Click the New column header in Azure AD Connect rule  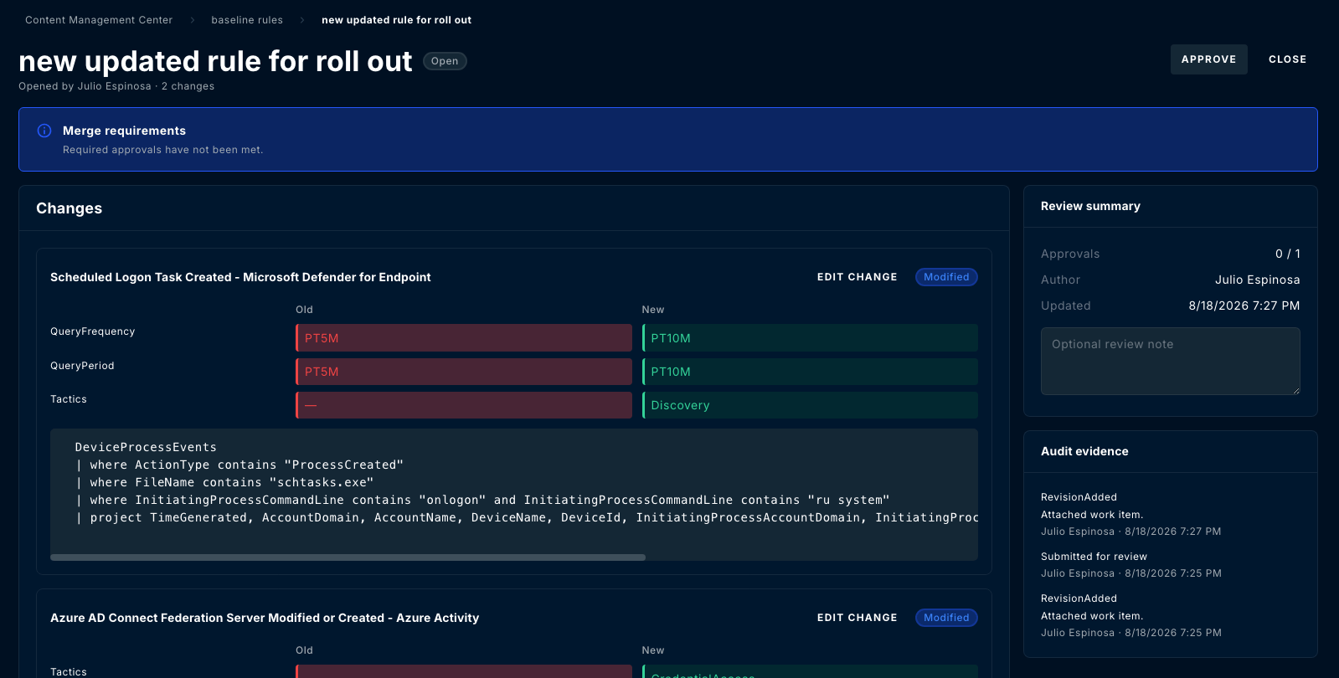[x=652, y=650]
